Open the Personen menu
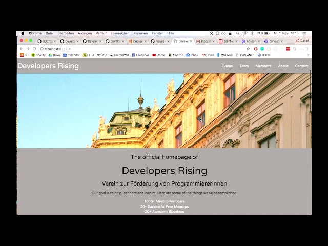The height and width of the screenshot is (246, 328). click(x=140, y=33)
